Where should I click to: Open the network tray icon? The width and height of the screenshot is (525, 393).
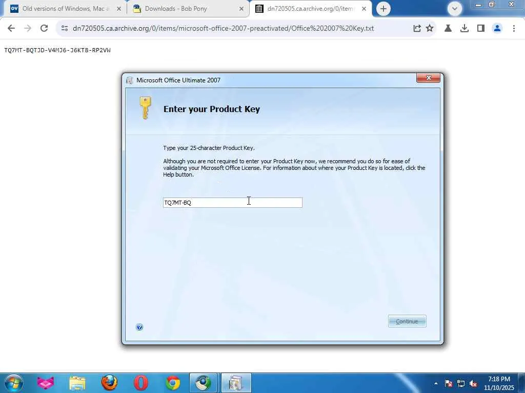[x=461, y=383]
